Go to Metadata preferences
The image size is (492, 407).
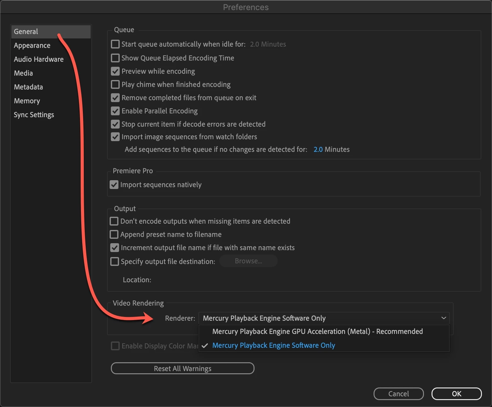point(28,87)
